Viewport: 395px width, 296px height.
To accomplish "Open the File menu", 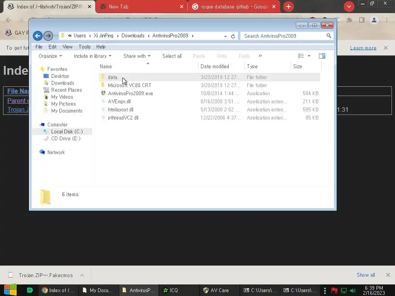I will click(39, 47).
